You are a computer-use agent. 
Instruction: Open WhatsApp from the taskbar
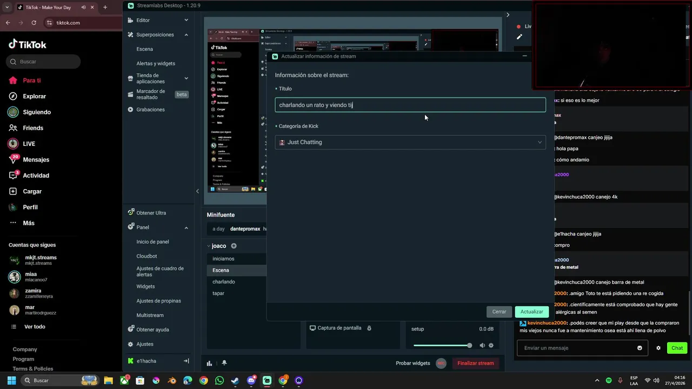(219, 380)
